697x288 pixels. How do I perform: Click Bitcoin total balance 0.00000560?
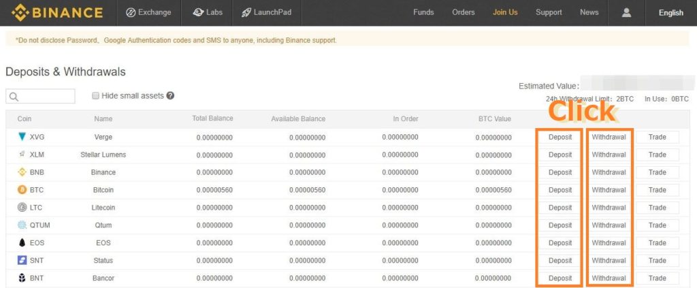pos(214,190)
